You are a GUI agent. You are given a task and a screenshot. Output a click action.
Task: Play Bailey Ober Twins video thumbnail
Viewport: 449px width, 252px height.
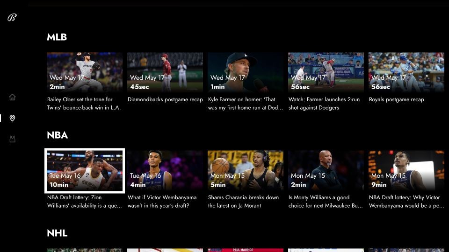(85, 72)
